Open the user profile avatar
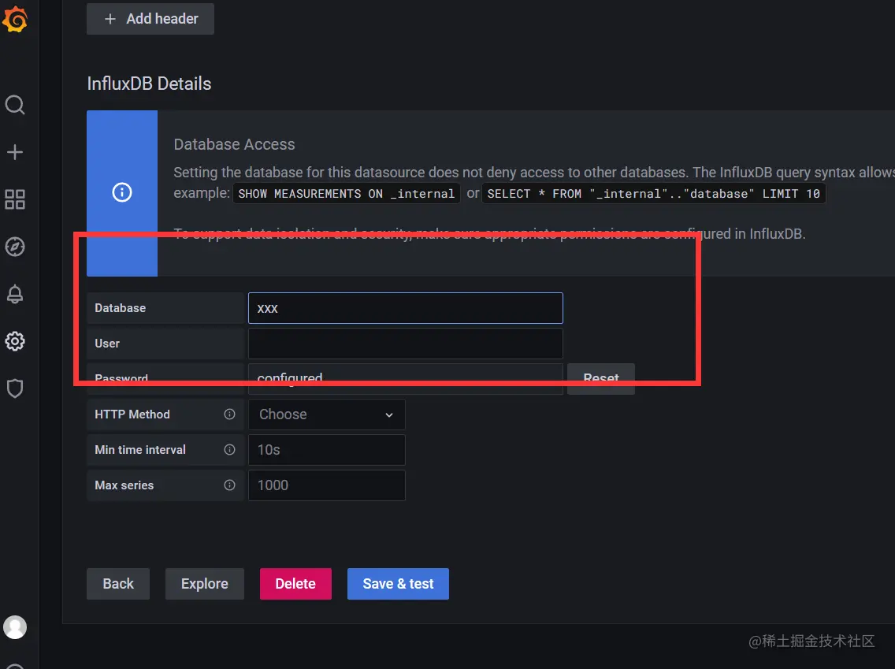This screenshot has height=669, width=895. click(15, 627)
